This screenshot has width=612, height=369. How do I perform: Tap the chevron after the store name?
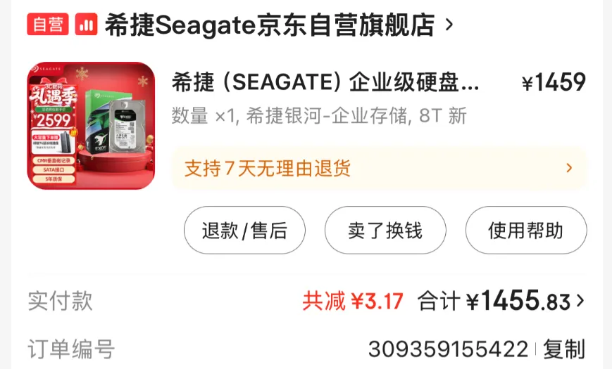click(449, 25)
